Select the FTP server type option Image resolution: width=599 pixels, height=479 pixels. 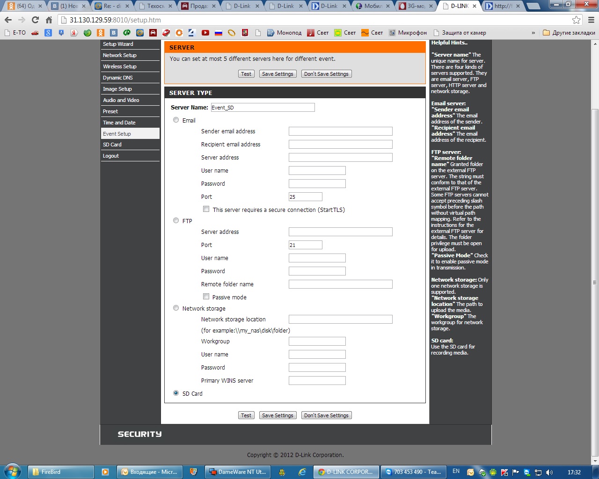[176, 221]
